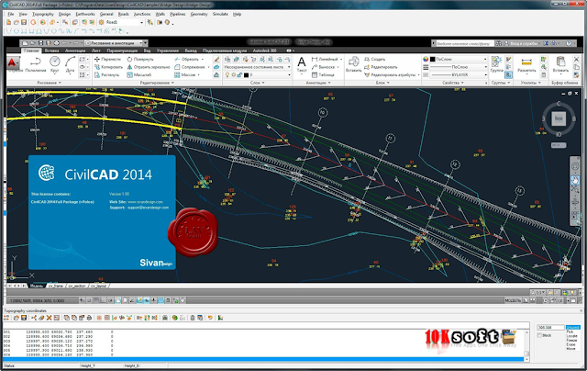Click the Текст text tool
The image size is (587, 371).
tap(302, 64)
